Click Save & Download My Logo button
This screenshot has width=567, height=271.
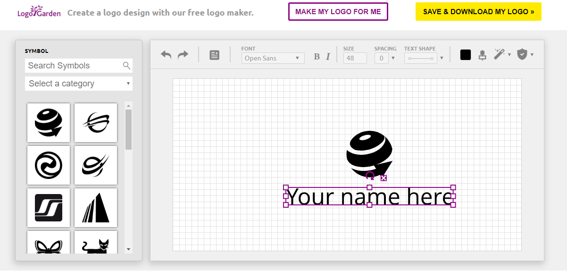coord(478,12)
